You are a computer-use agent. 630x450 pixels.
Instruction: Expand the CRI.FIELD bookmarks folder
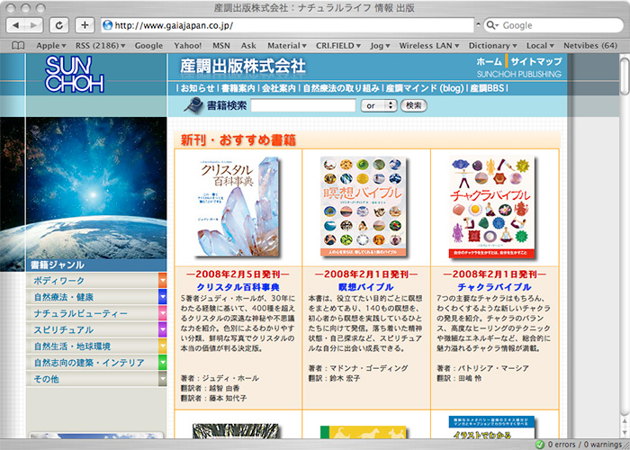tap(338, 46)
